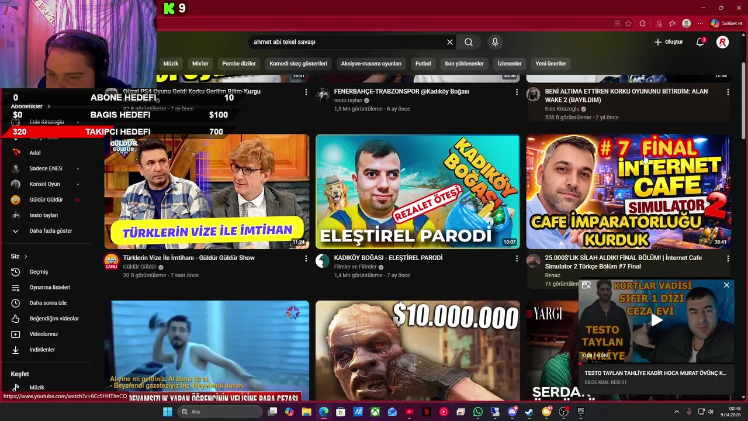Open more options for Internet Cafe Simulator video
The height and width of the screenshot is (421, 748).
[728, 258]
